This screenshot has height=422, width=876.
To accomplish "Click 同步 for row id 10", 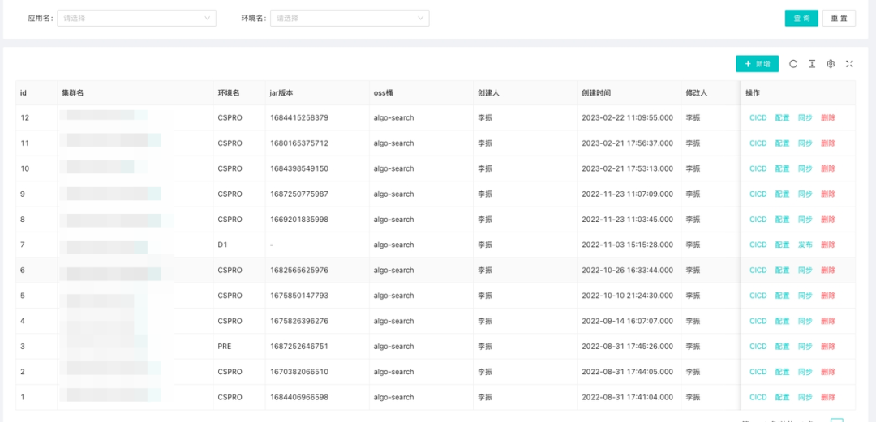I will tap(805, 168).
